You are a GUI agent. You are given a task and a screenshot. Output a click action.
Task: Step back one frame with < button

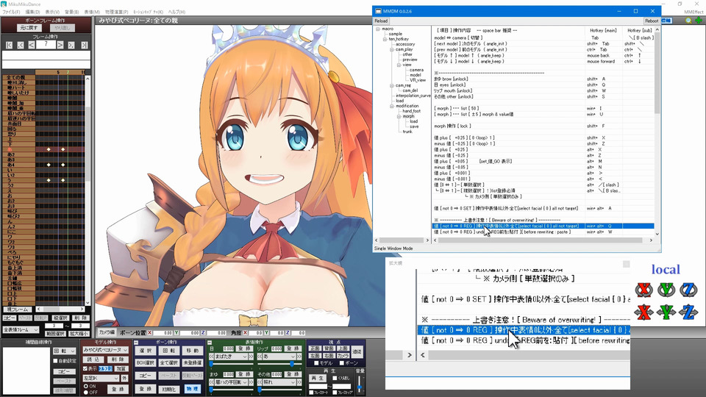point(32,45)
